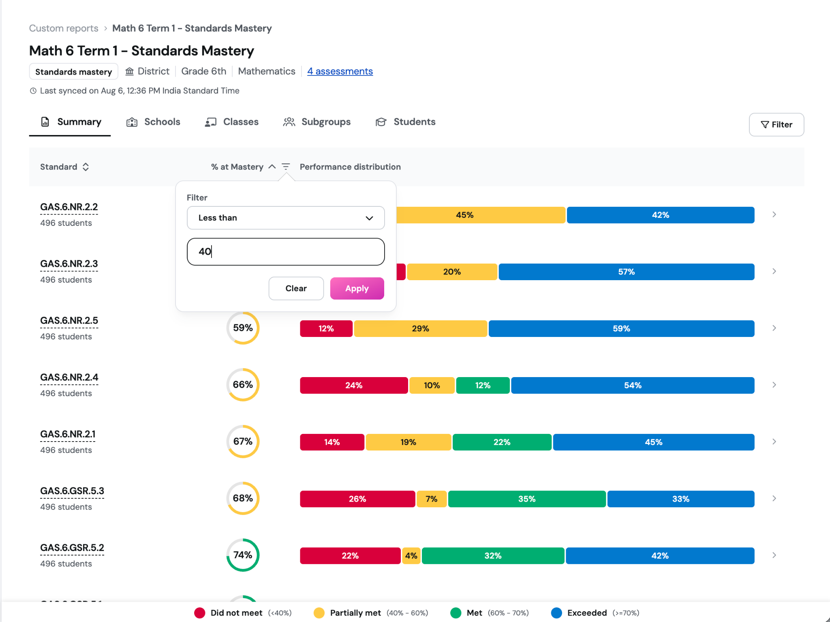The height and width of the screenshot is (622, 830).
Task: Click the filter value input field
Action: [x=286, y=252]
